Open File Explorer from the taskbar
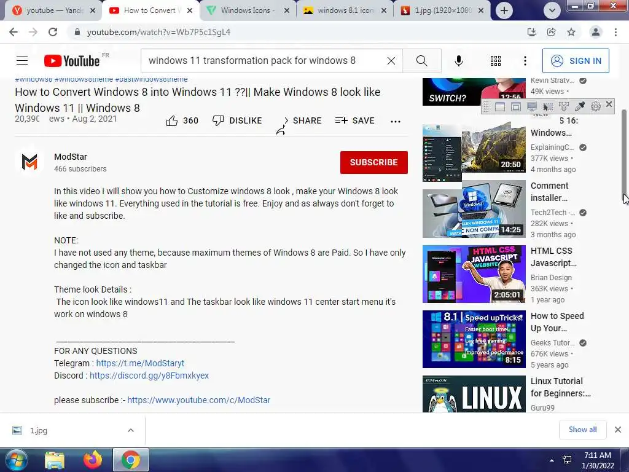This screenshot has width=629, height=472. tap(55, 460)
